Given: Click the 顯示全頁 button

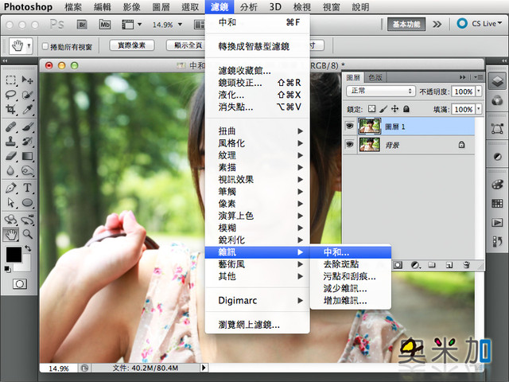Looking at the screenshot, I should pos(188,45).
